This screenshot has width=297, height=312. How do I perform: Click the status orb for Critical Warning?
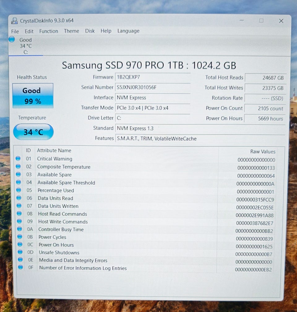click(x=18, y=158)
